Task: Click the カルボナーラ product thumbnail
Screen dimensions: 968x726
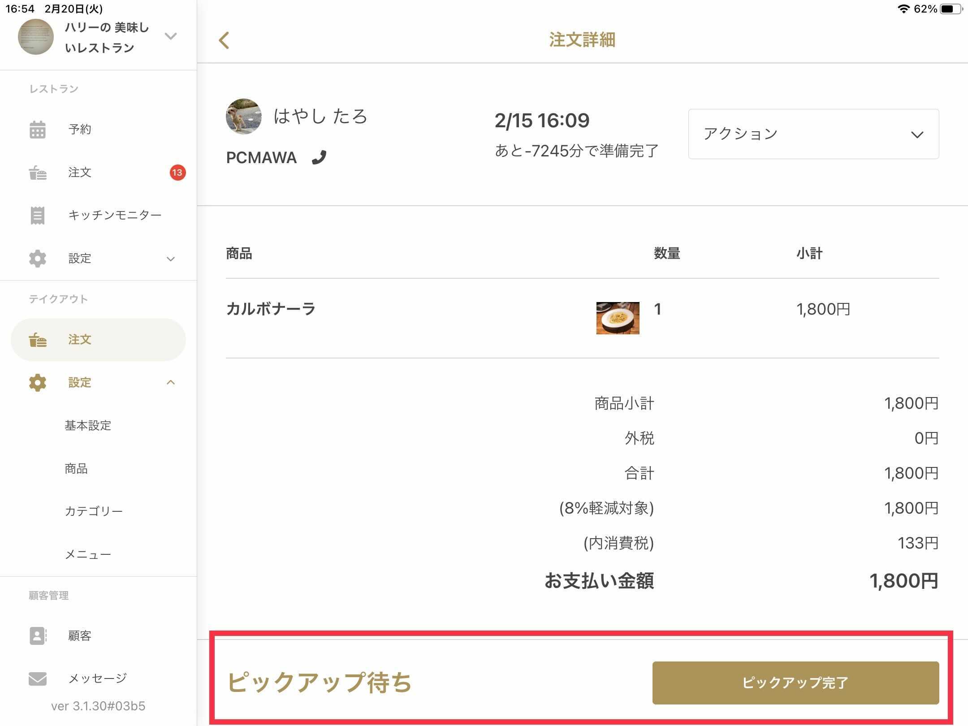Action: (618, 318)
